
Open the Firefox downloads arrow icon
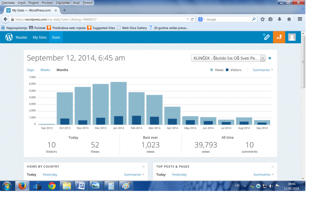[279, 19]
